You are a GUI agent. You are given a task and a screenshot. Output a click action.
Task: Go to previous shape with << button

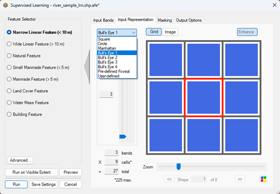(x=169, y=179)
